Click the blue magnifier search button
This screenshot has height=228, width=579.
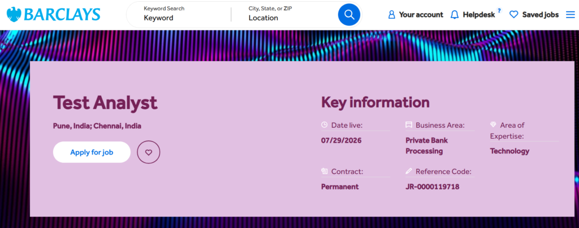click(x=349, y=14)
